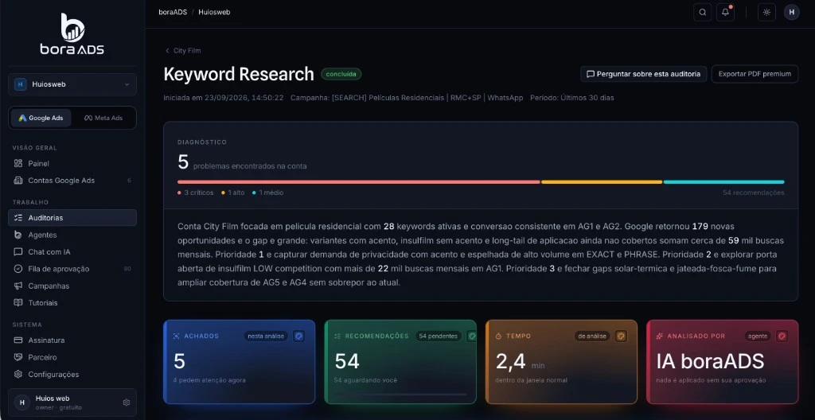Screen dimensions: 815x420
Task: Click the 1 médio legend label
Action: point(267,192)
